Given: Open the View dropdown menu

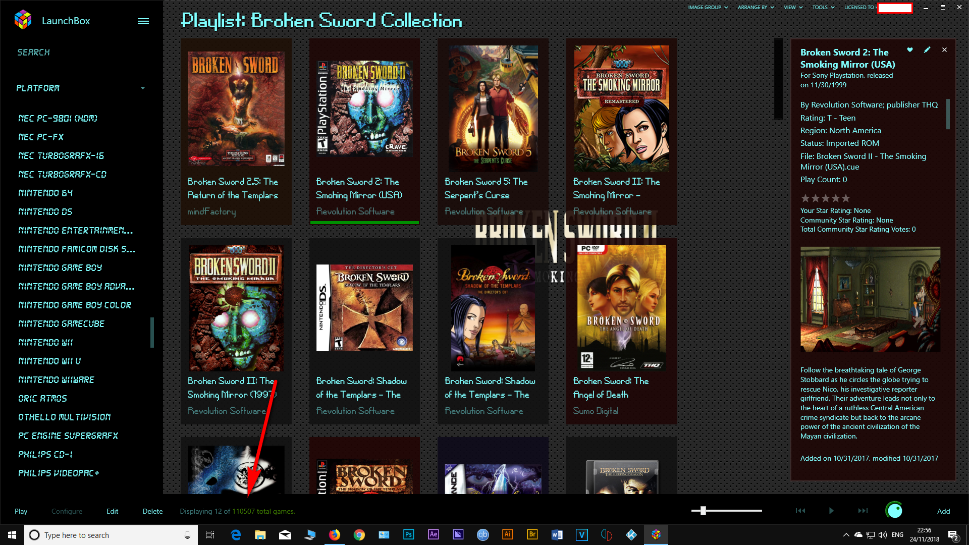Looking at the screenshot, I should pyautogui.click(x=793, y=8).
